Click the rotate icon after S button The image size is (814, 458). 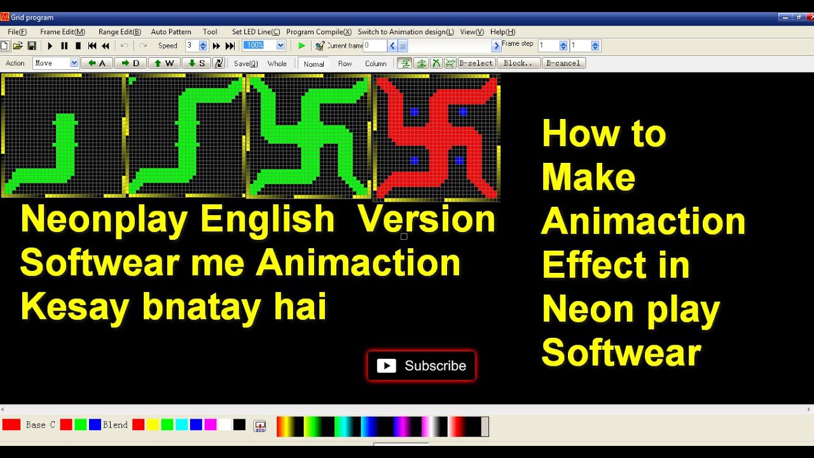219,63
